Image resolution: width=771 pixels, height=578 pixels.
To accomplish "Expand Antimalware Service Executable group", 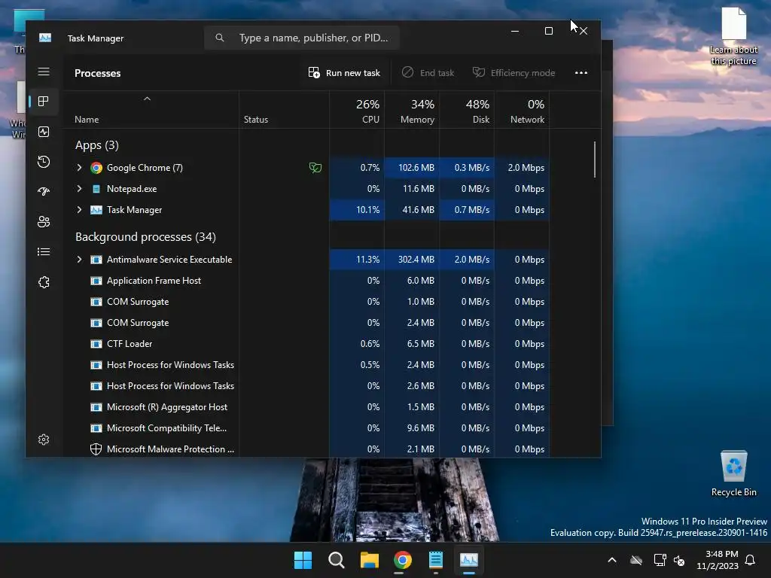I will click(79, 260).
